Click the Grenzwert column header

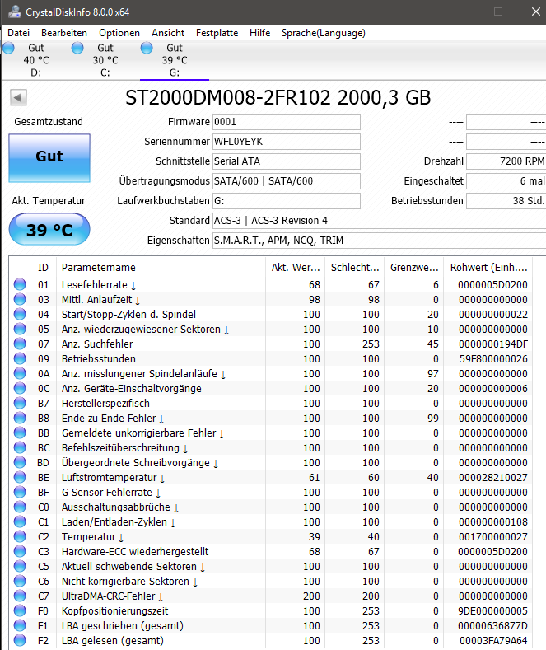pyautogui.click(x=414, y=268)
